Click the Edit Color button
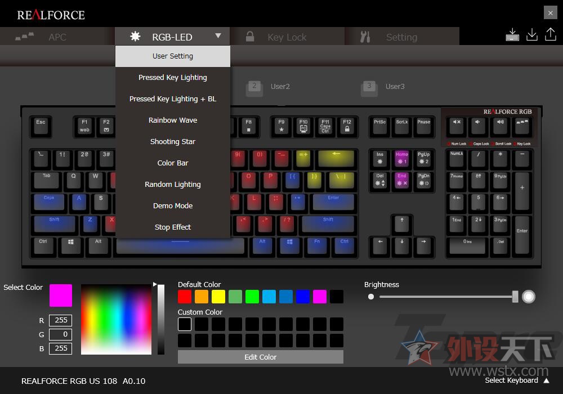 [x=260, y=357]
